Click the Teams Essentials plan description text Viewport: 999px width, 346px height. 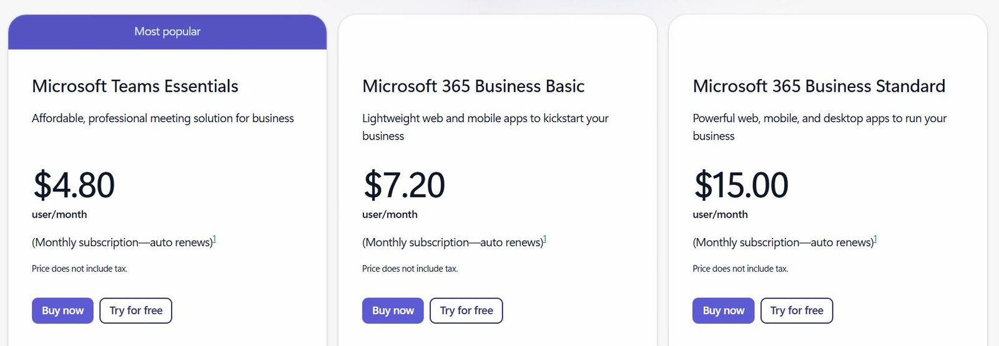tap(163, 118)
